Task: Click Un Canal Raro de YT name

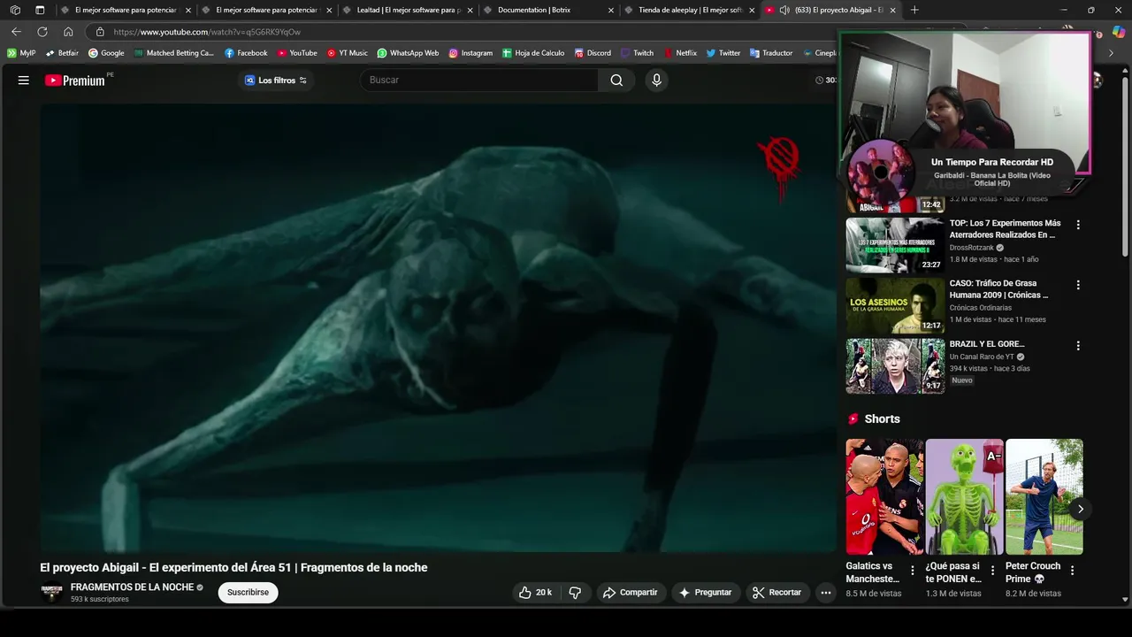Action: 982,357
